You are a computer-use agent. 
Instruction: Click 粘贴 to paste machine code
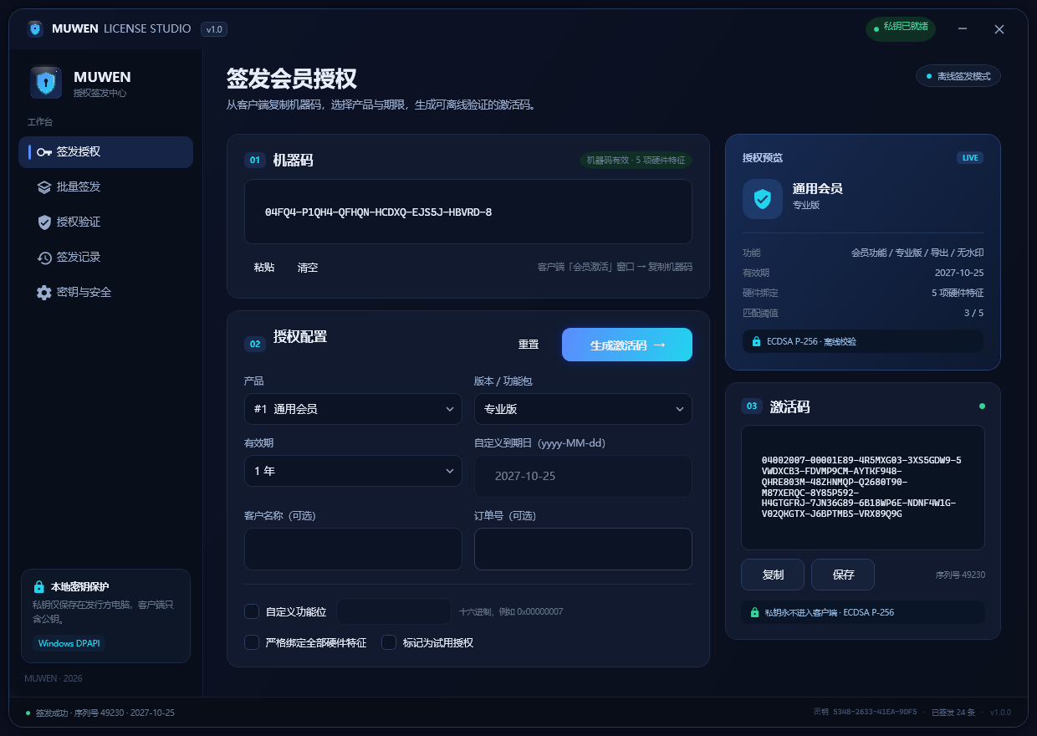264,268
